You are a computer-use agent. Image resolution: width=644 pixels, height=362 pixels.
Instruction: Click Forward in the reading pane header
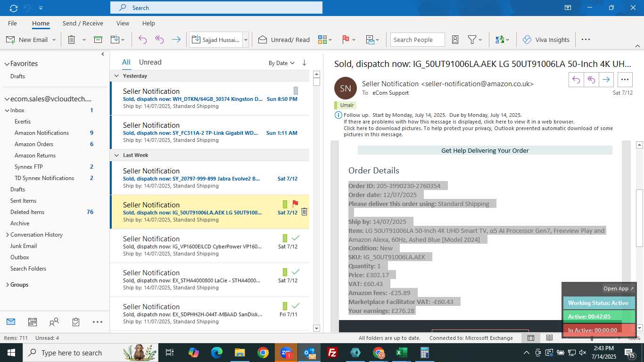pos(606,80)
